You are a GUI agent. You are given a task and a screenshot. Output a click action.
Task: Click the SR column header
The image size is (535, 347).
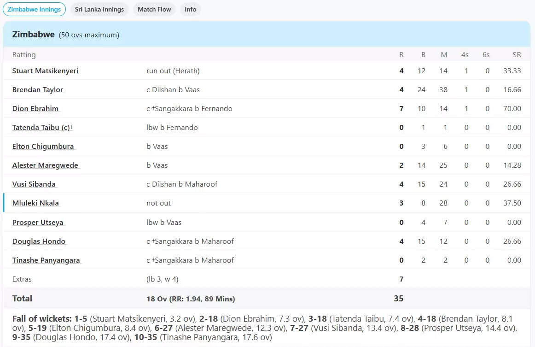click(x=517, y=55)
